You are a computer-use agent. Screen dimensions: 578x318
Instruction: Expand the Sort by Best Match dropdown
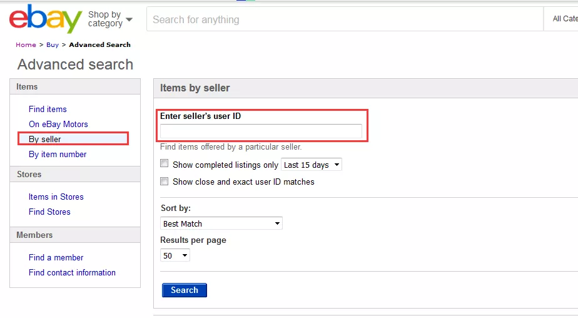pyautogui.click(x=221, y=223)
